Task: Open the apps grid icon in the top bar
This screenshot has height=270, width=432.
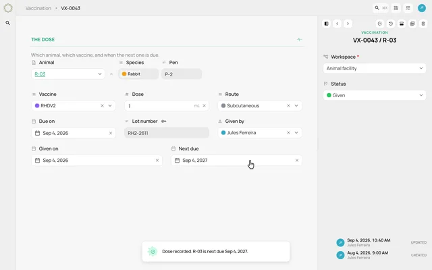Action: [x=396, y=8]
